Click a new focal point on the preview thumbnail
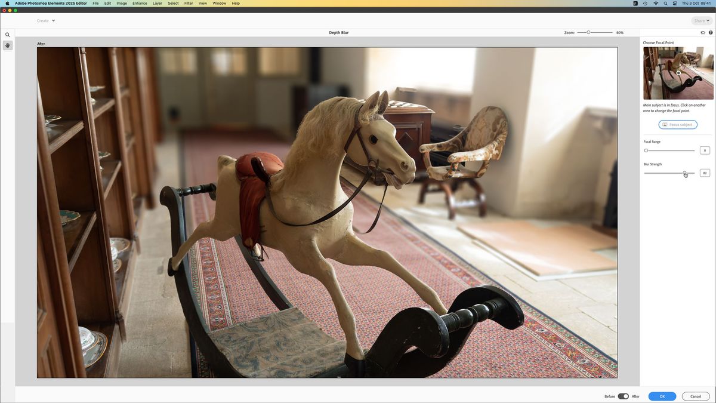716x403 pixels. (x=678, y=72)
